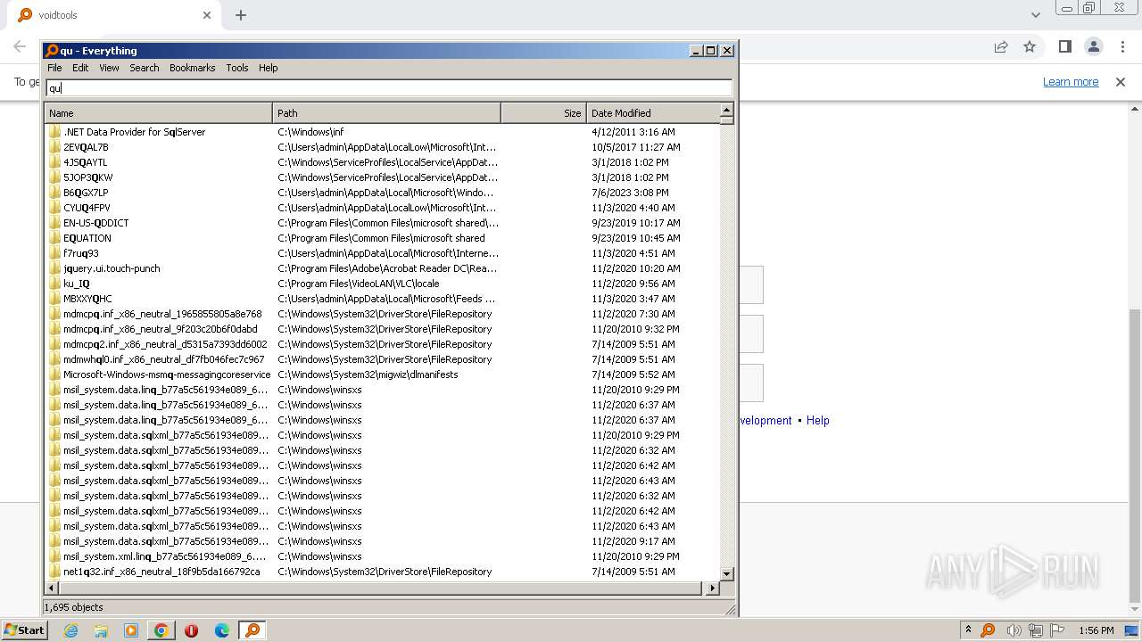Select folder icon of EN-US-QDDICT

(55, 223)
